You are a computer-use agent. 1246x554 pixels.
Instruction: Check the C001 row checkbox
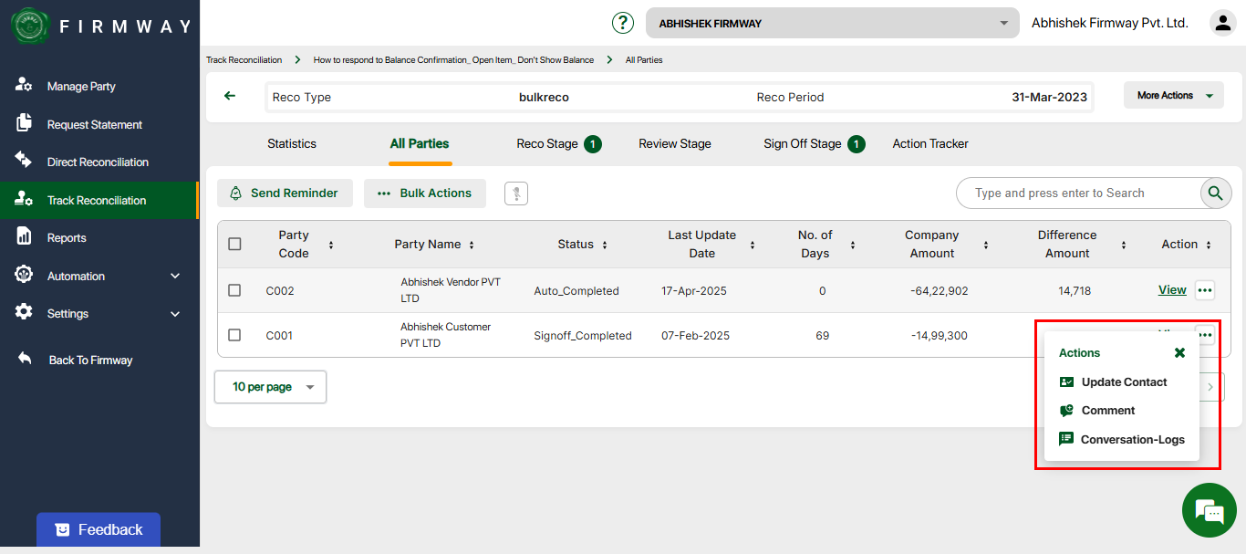234,335
